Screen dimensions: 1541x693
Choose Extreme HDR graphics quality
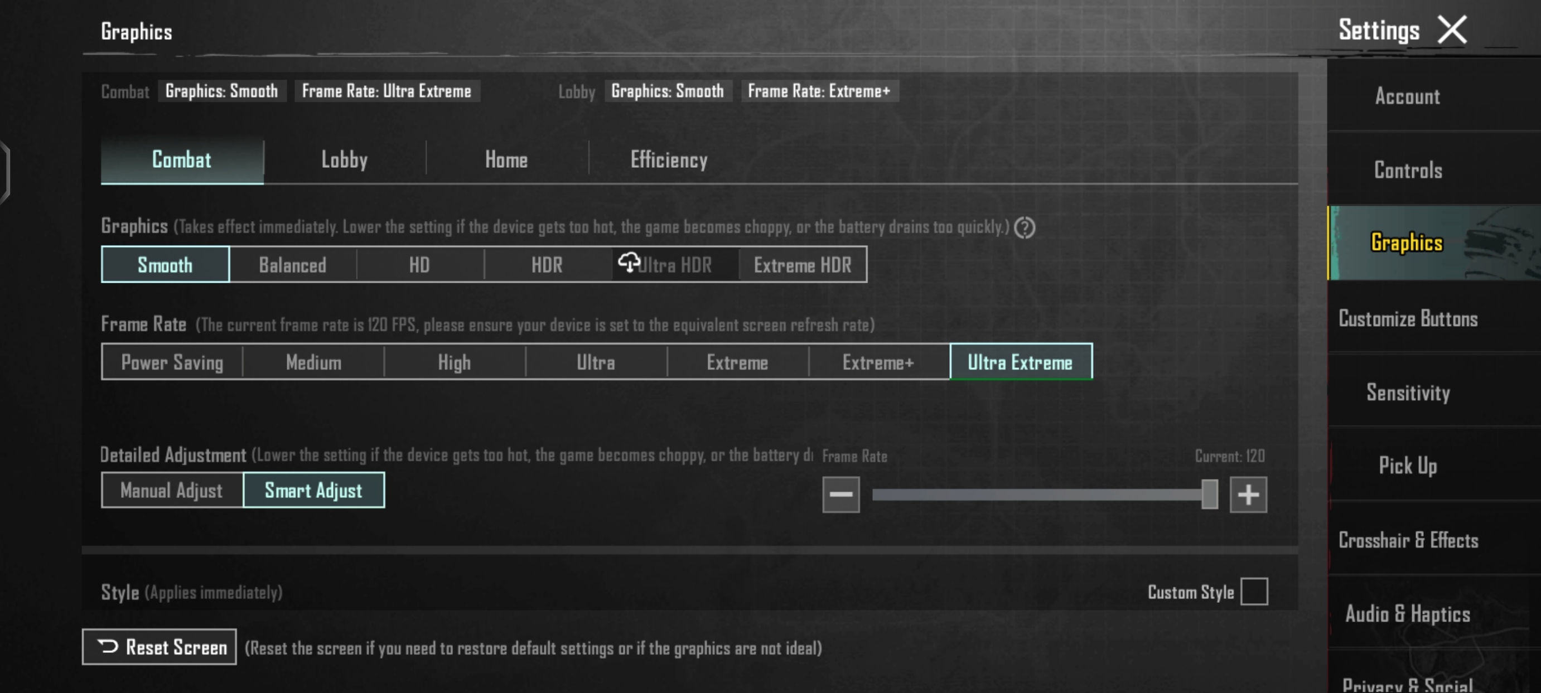[802, 264]
